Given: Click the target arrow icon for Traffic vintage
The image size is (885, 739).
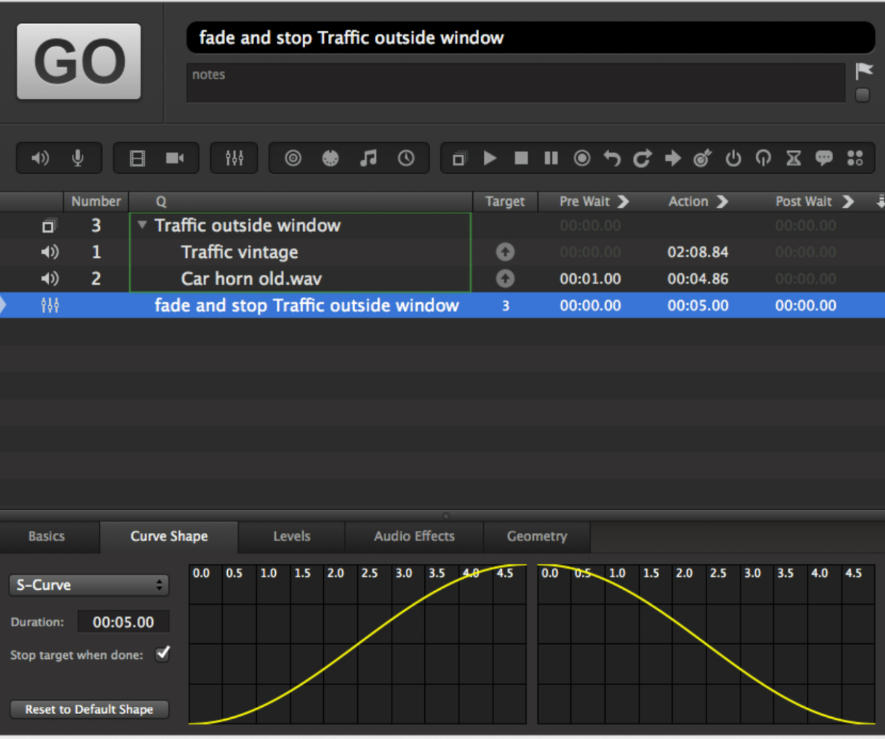Looking at the screenshot, I should point(505,252).
